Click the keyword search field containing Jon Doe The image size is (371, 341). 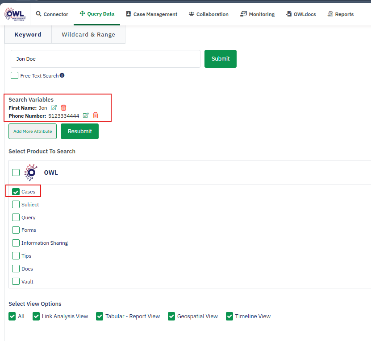pos(105,59)
